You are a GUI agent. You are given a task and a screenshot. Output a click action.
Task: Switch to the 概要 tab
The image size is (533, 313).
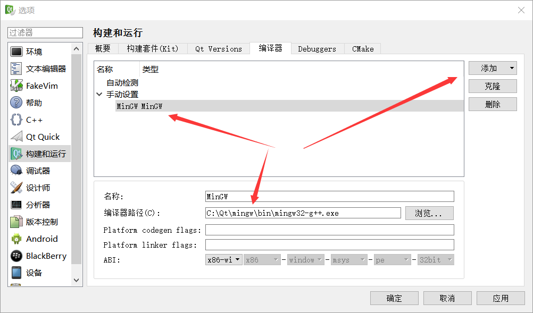click(x=103, y=48)
